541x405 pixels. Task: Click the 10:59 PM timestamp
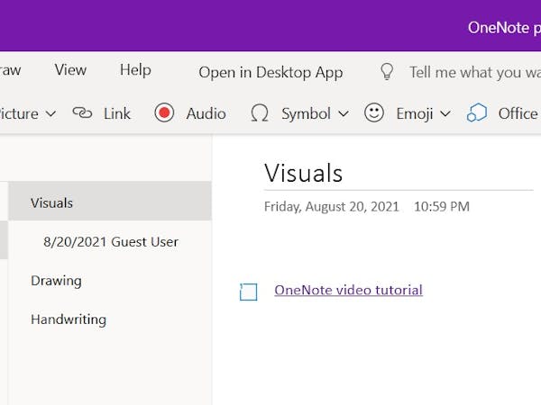(442, 207)
